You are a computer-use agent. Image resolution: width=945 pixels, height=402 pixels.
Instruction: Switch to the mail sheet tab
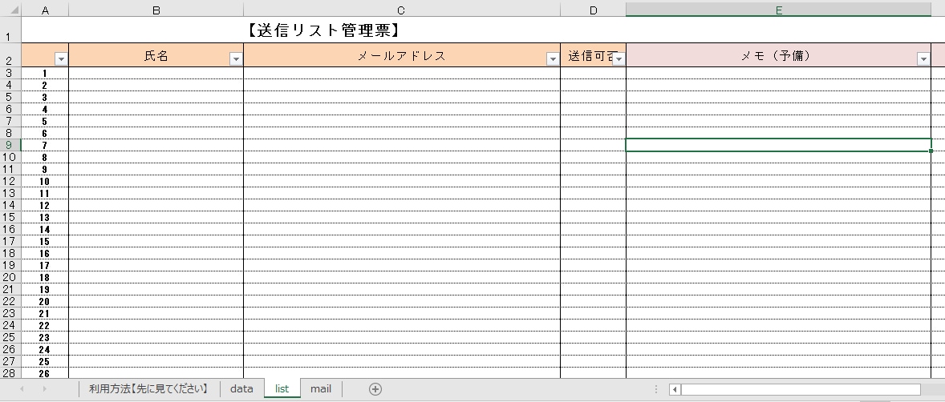321,388
